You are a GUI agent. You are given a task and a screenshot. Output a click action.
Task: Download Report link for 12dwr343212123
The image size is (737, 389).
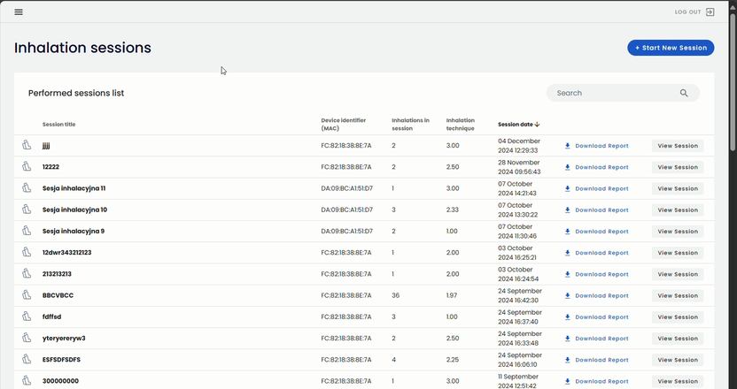(x=596, y=253)
